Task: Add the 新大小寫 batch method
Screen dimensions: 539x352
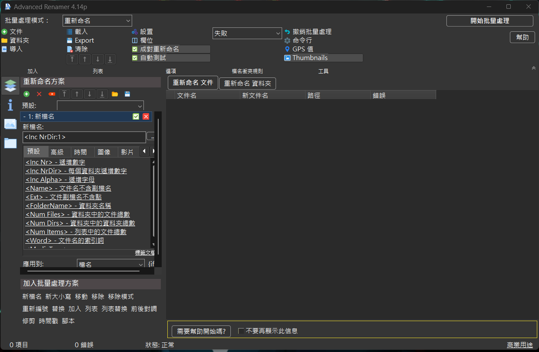Action: [58, 296]
